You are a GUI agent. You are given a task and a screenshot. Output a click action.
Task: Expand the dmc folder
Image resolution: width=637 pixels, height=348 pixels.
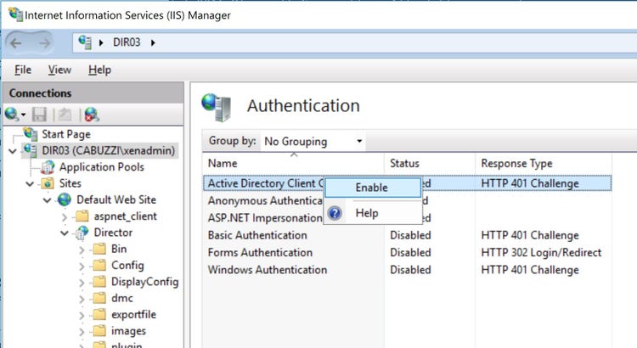click(x=82, y=299)
